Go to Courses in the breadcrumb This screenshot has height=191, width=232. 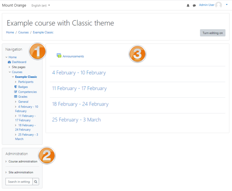(23, 32)
